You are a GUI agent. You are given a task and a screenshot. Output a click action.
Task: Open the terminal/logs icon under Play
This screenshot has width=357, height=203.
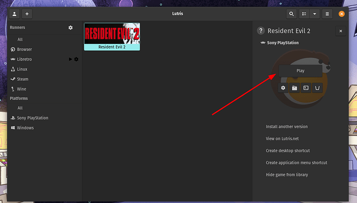pos(306,88)
